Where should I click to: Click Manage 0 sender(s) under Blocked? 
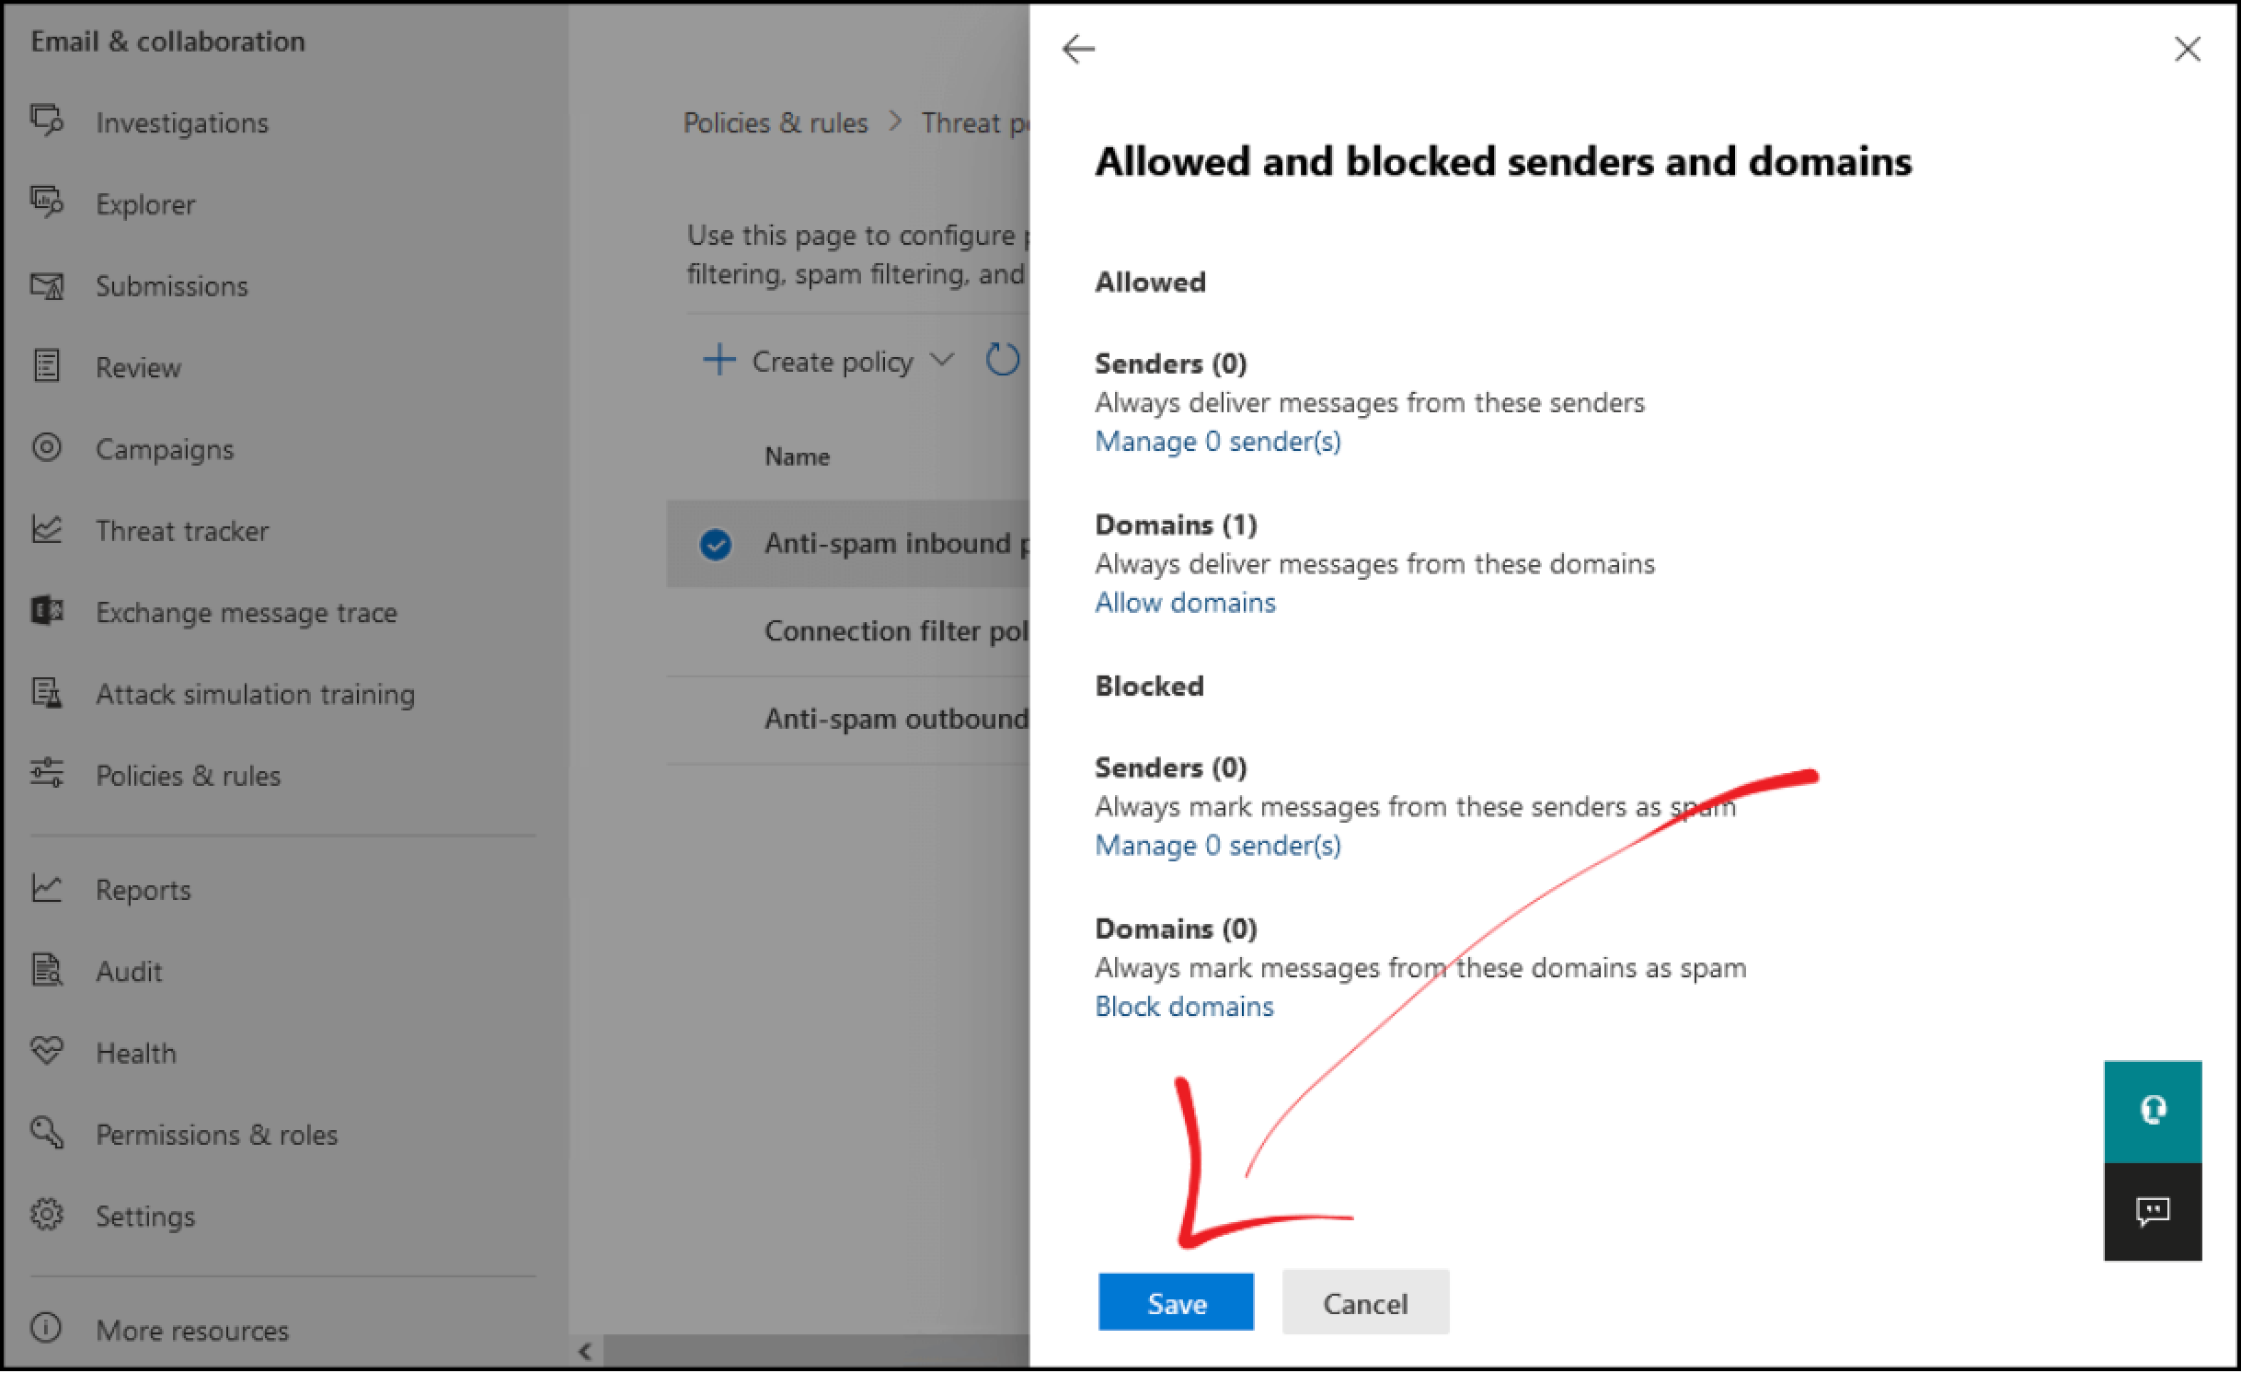pos(1218,846)
